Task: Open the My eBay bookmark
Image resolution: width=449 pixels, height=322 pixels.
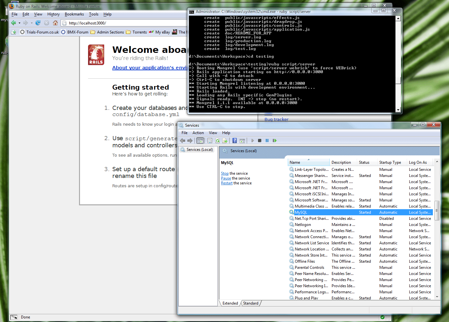Action: (159, 32)
